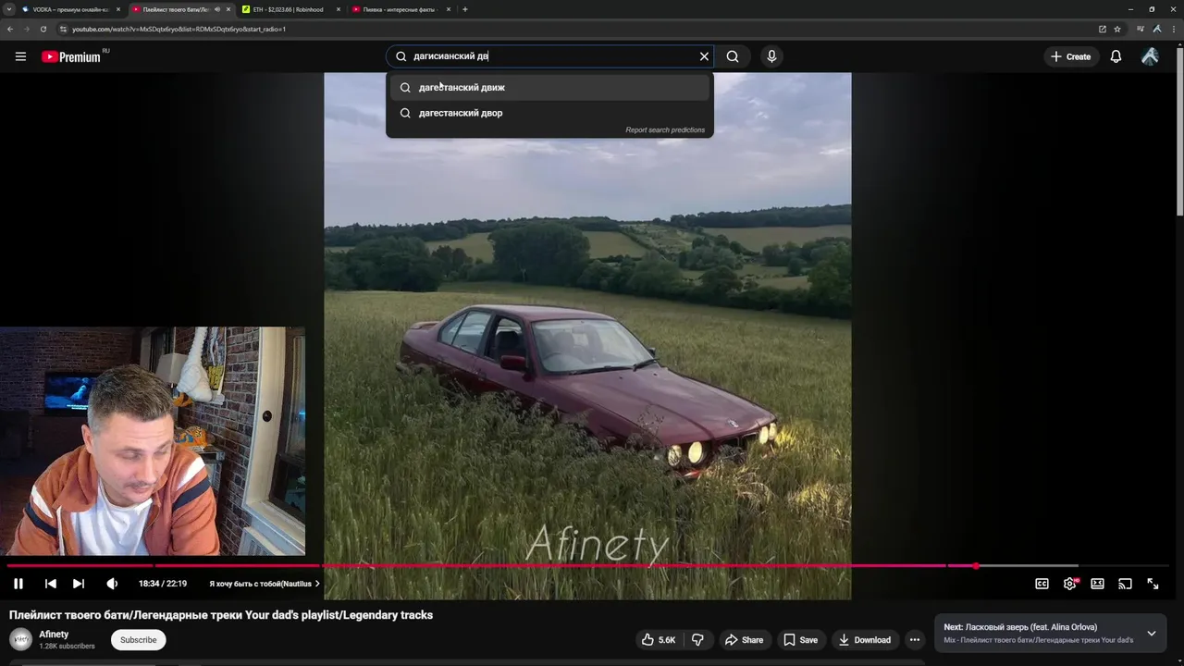This screenshot has height=666, width=1184.
Task: Open page in app icon
Action: (x=1102, y=29)
